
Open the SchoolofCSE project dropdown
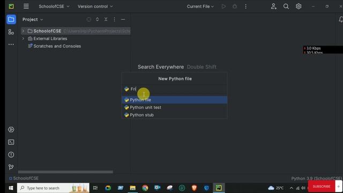[x=54, y=6]
